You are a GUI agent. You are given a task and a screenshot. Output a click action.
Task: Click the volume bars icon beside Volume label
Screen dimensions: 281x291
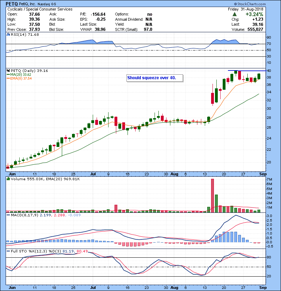8,179
